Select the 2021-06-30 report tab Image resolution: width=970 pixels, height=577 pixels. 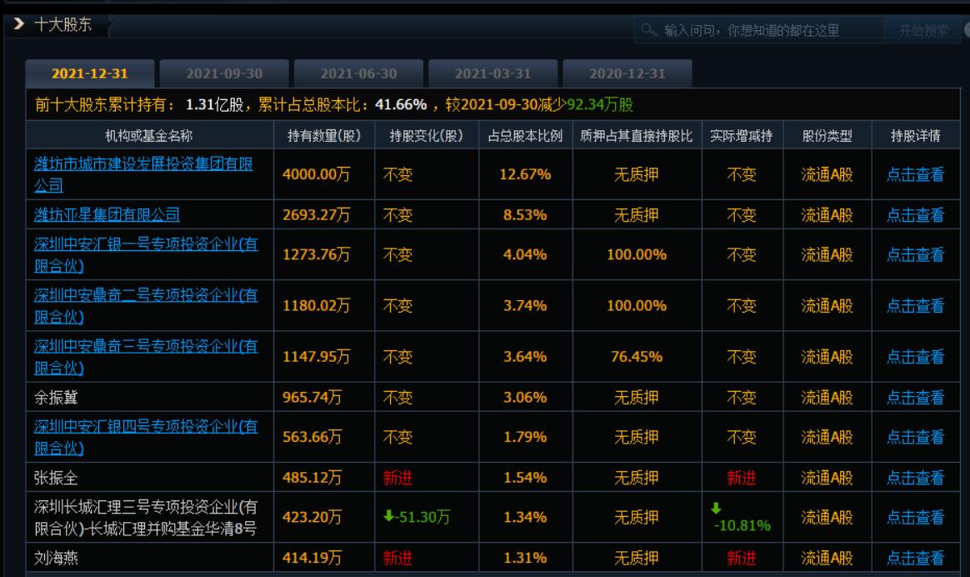[358, 73]
